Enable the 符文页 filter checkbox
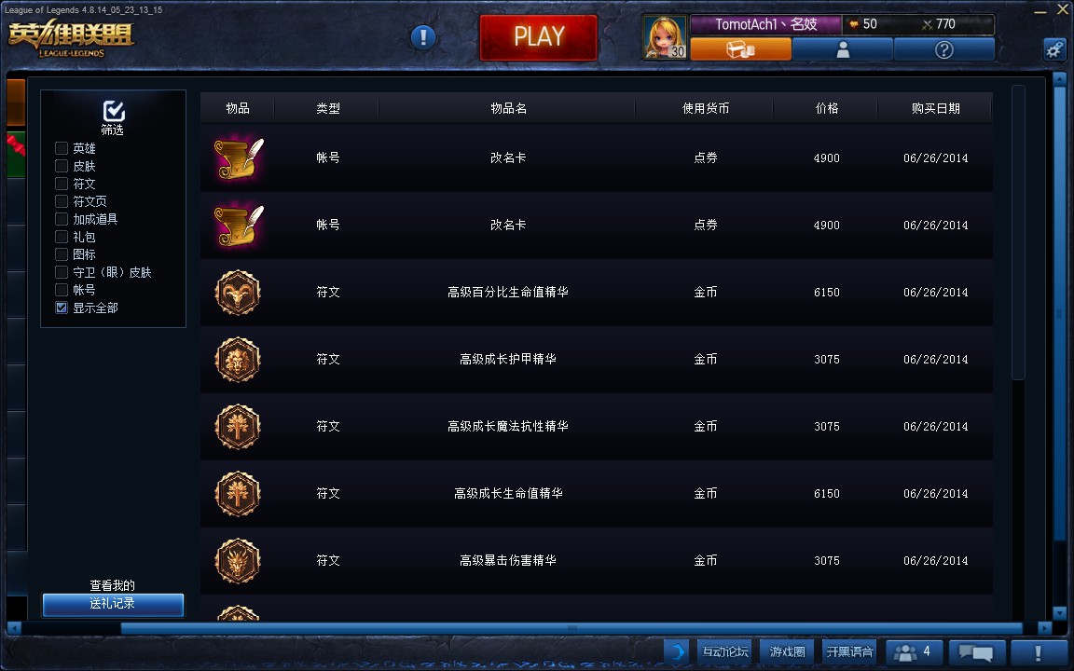This screenshot has width=1074, height=671. point(62,201)
